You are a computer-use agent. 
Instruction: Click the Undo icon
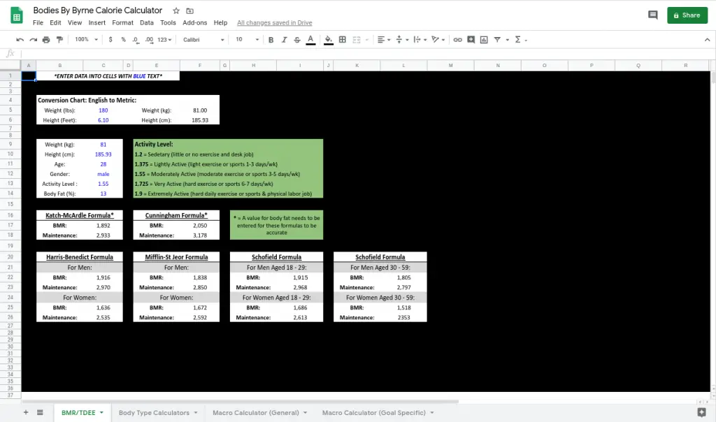point(20,40)
